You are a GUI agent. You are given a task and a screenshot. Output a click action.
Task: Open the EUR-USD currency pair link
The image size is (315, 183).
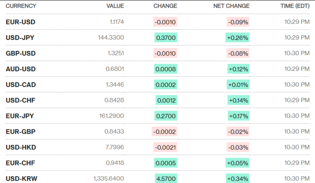(x=20, y=22)
